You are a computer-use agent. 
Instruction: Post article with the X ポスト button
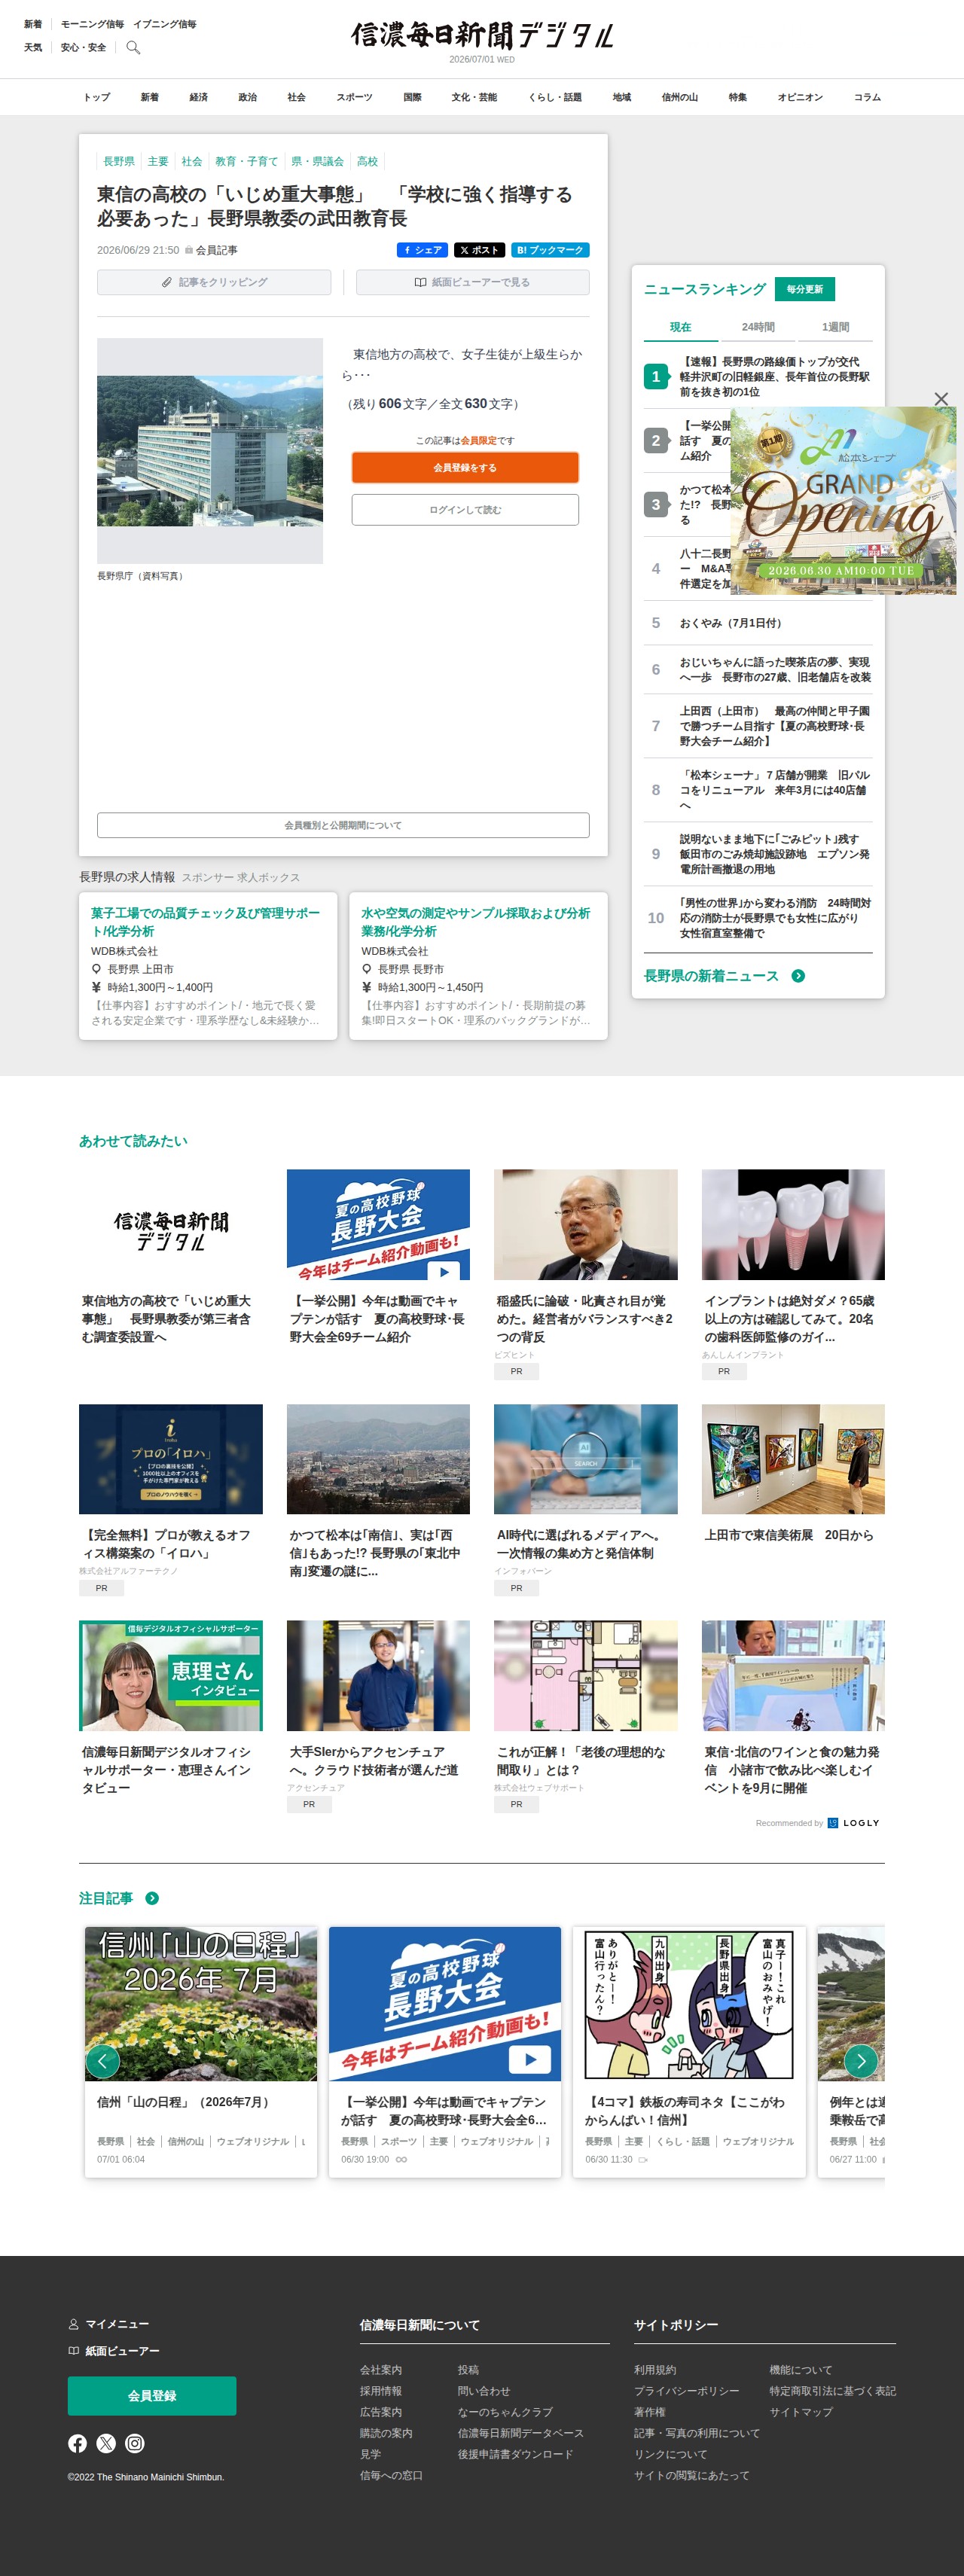coord(479,250)
